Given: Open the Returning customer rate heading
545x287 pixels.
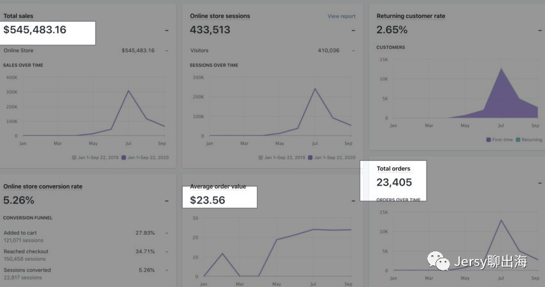Looking at the screenshot, I should (411, 16).
